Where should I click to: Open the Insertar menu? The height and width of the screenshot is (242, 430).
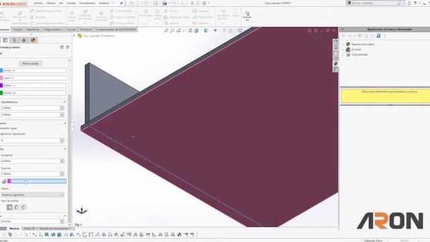tap(71, 3)
